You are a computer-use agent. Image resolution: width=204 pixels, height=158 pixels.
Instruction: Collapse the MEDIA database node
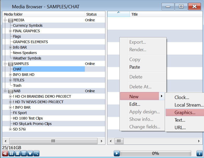tap(5, 20)
